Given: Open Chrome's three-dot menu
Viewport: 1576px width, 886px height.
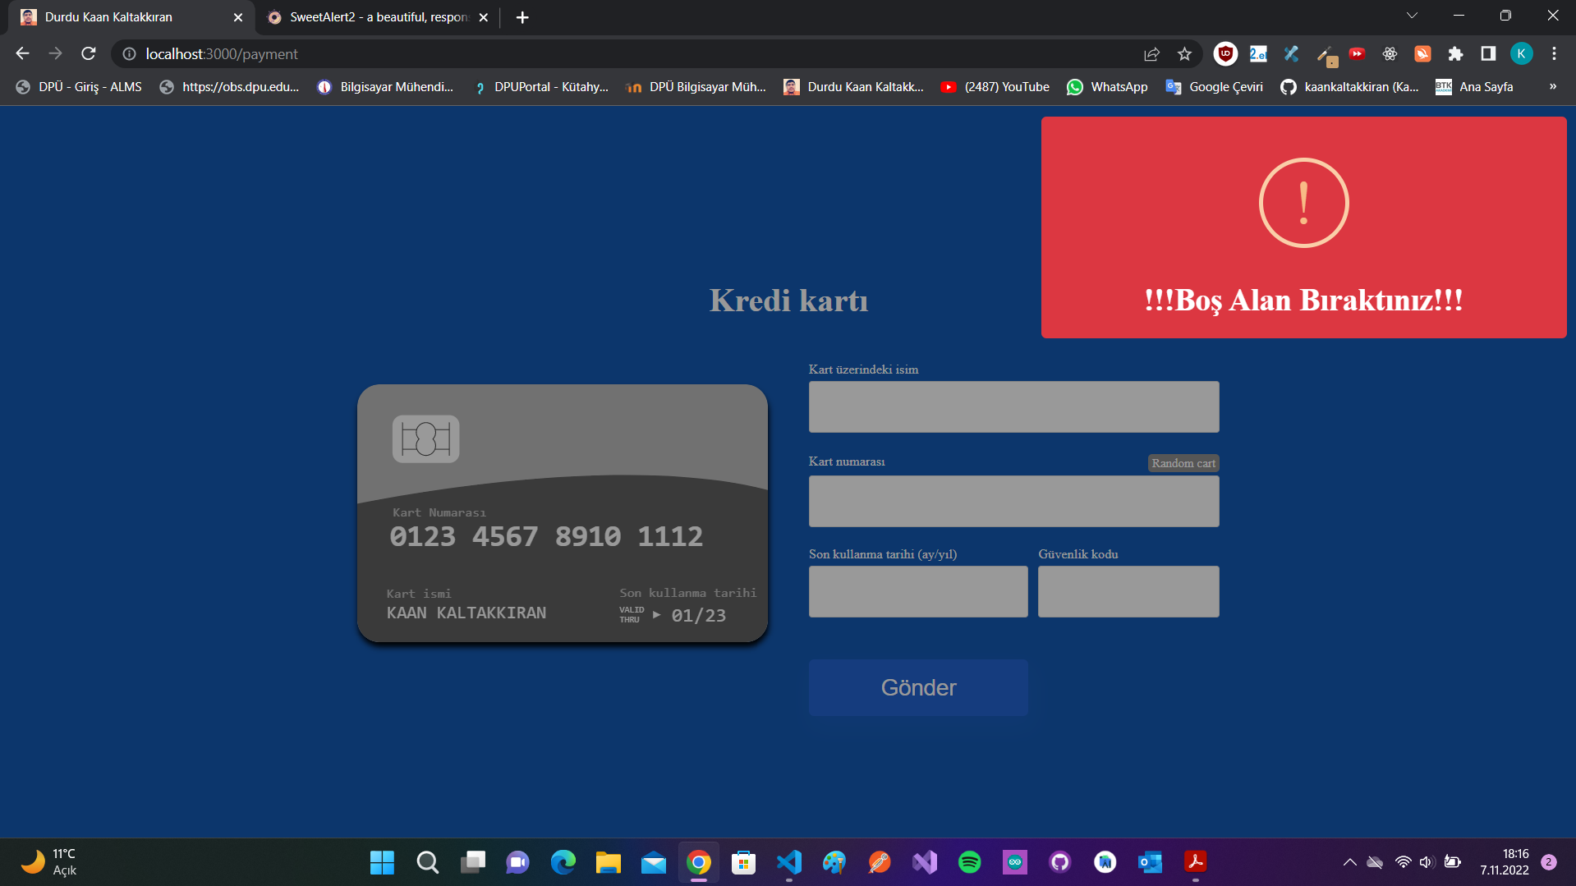Looking at the screenshot, I should tap(1554, 53).
